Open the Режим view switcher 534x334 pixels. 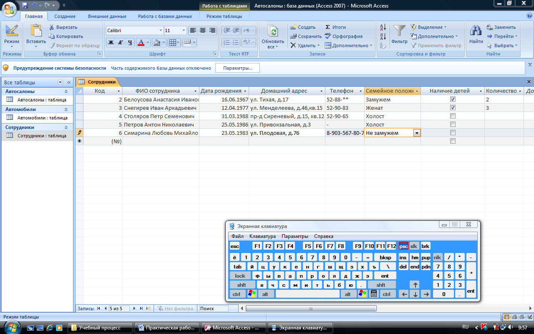coord(12,37)
